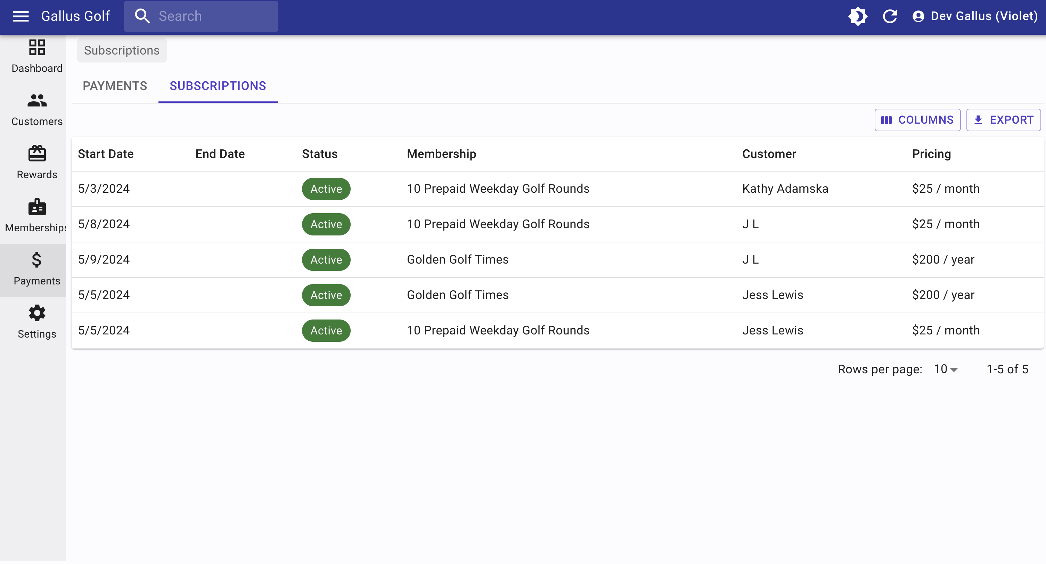The image size is (1046, 564).
Task: Click Active badge in Kathy Adamska row
Action: [x=326, y=189]
